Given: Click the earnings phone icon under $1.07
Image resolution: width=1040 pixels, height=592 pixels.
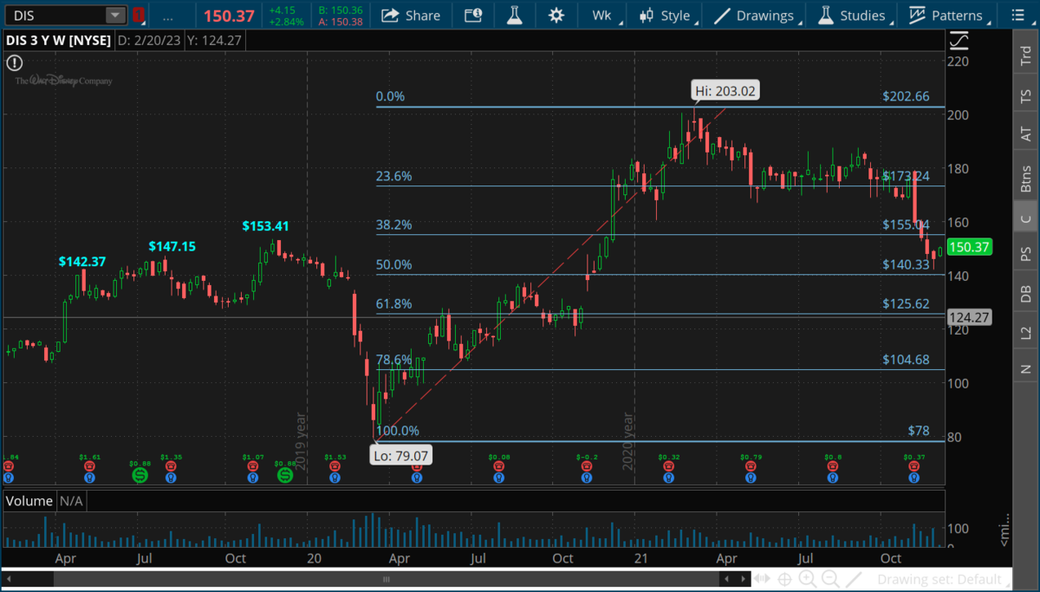Looking at the screenshot, I should (255, 466).
